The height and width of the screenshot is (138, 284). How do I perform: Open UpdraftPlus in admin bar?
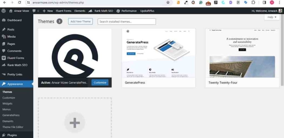coord(147,11)
